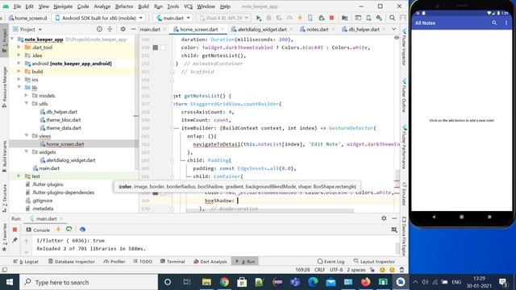Click the Flutter Hot Reload lightning icon in toolbar

300,18
